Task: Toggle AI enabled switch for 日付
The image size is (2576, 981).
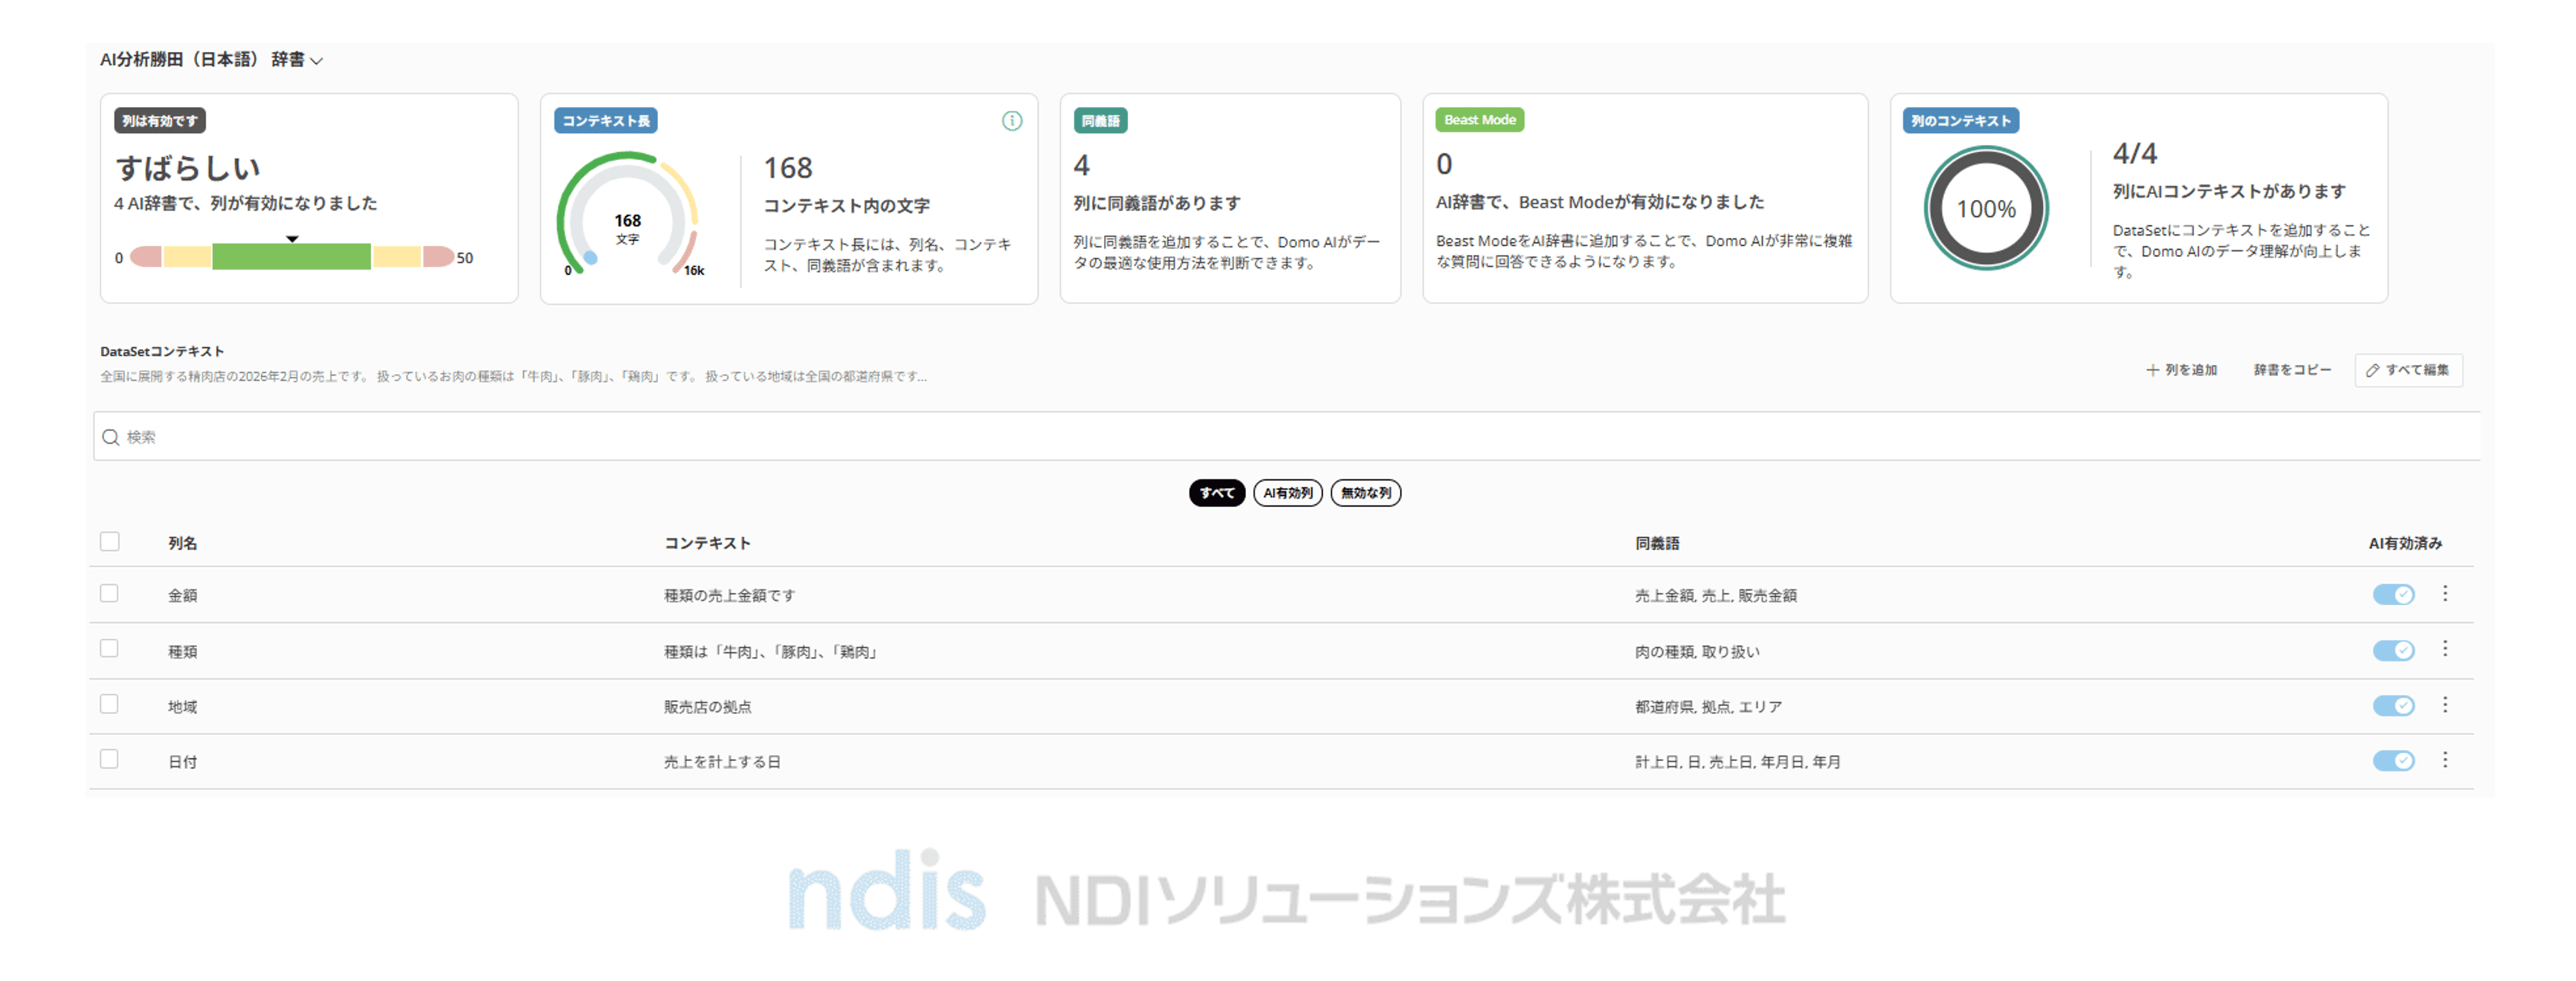Action: pyautogui.click(x=2394, y=761)
